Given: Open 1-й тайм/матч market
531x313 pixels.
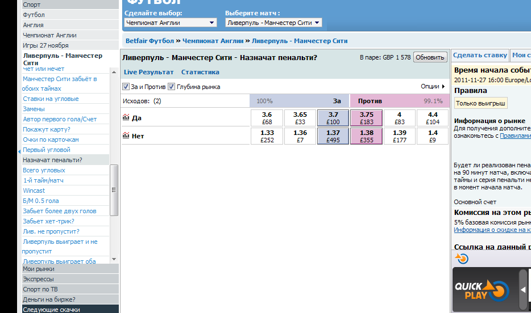Looking at the screenshot, I should (43, 180).
